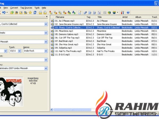Close the tag panel with its X icon
The image size is (159, 119).
[x=47, y=17]
